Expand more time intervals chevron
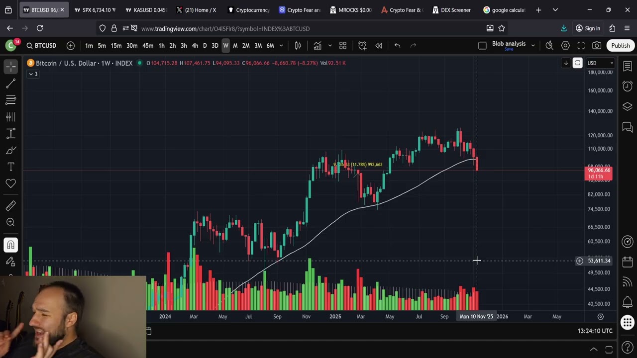The width and height of the screenshot is (637, 358). click(281, 46)
